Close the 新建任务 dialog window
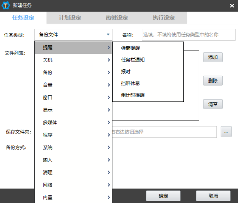 (232, 6)
